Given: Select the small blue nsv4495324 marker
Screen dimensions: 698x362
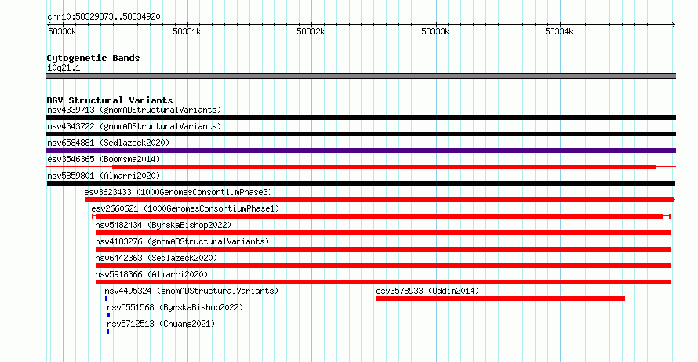Looking at the screenshot, I should (106, 299).
